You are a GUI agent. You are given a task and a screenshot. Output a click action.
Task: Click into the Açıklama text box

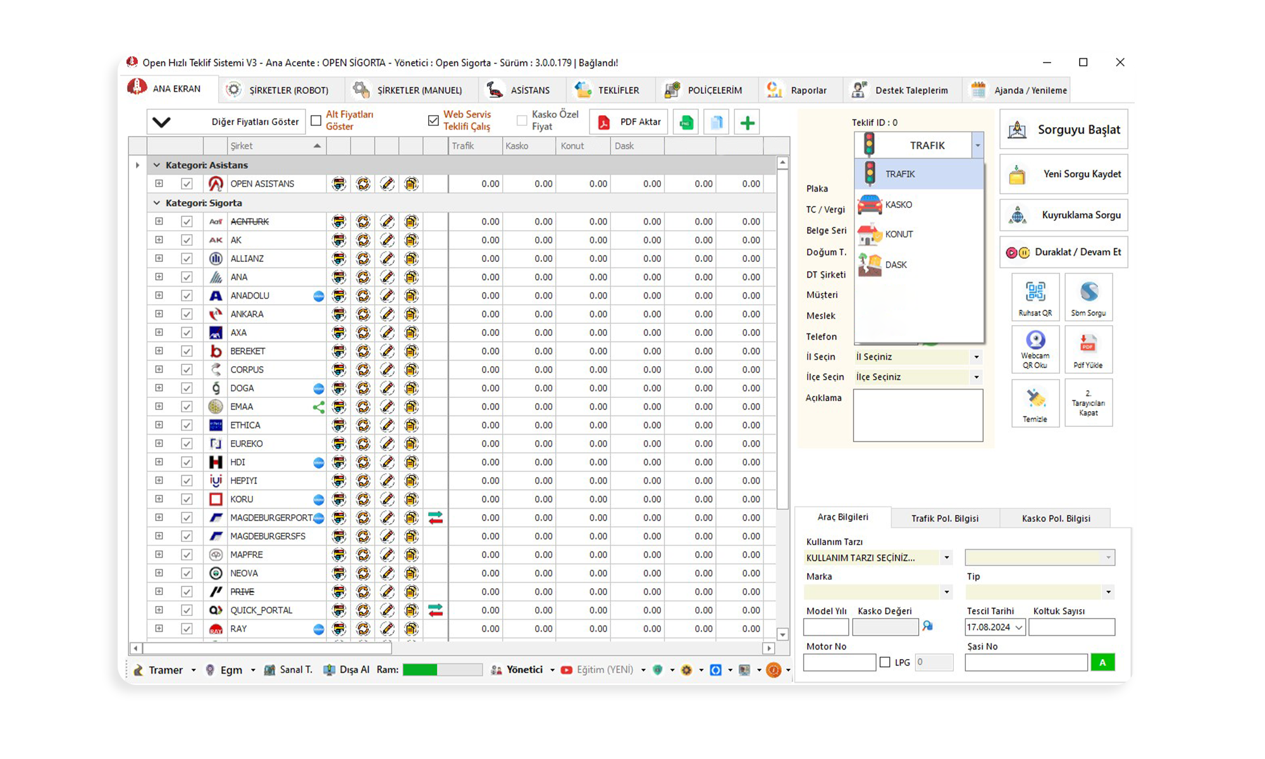click(x=917, y=415)
